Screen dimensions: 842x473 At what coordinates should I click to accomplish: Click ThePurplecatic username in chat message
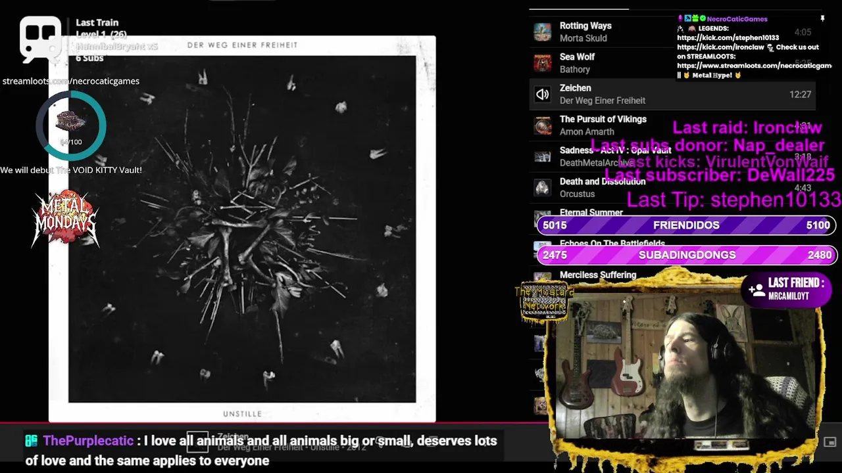pyautogui.click(x=88, y=441)
